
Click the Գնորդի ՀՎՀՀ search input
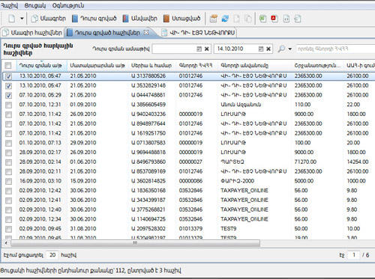click(335, 49)
